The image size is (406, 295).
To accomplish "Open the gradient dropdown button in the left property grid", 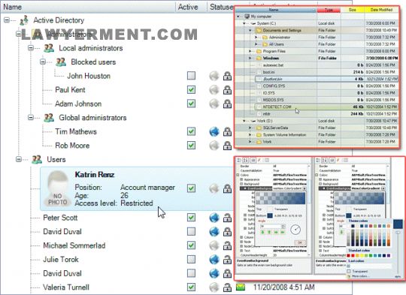I will click(304, 188).
